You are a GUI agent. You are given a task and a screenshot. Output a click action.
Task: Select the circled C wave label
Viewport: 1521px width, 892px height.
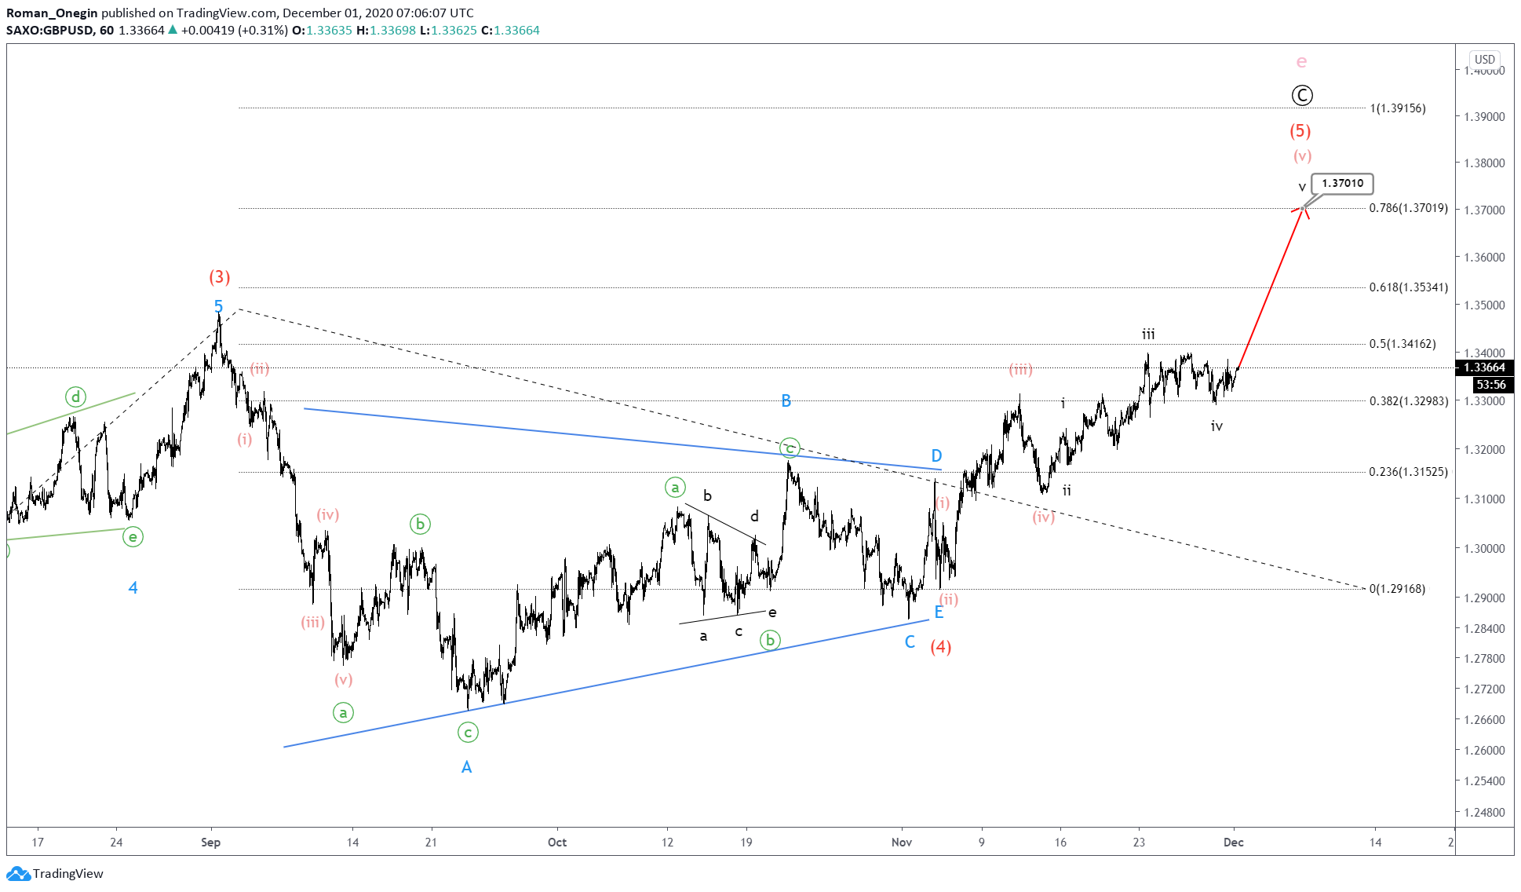[x=1302, y=95]
